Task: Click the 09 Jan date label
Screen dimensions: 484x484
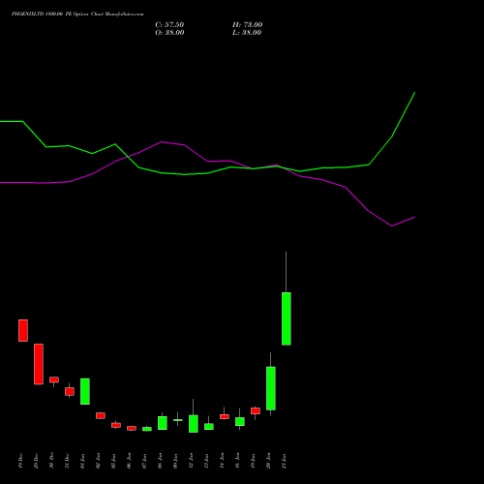Action: click(x=175, y=461)
